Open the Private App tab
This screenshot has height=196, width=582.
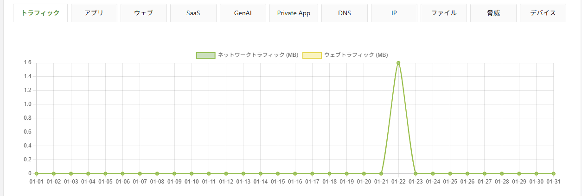294,13
